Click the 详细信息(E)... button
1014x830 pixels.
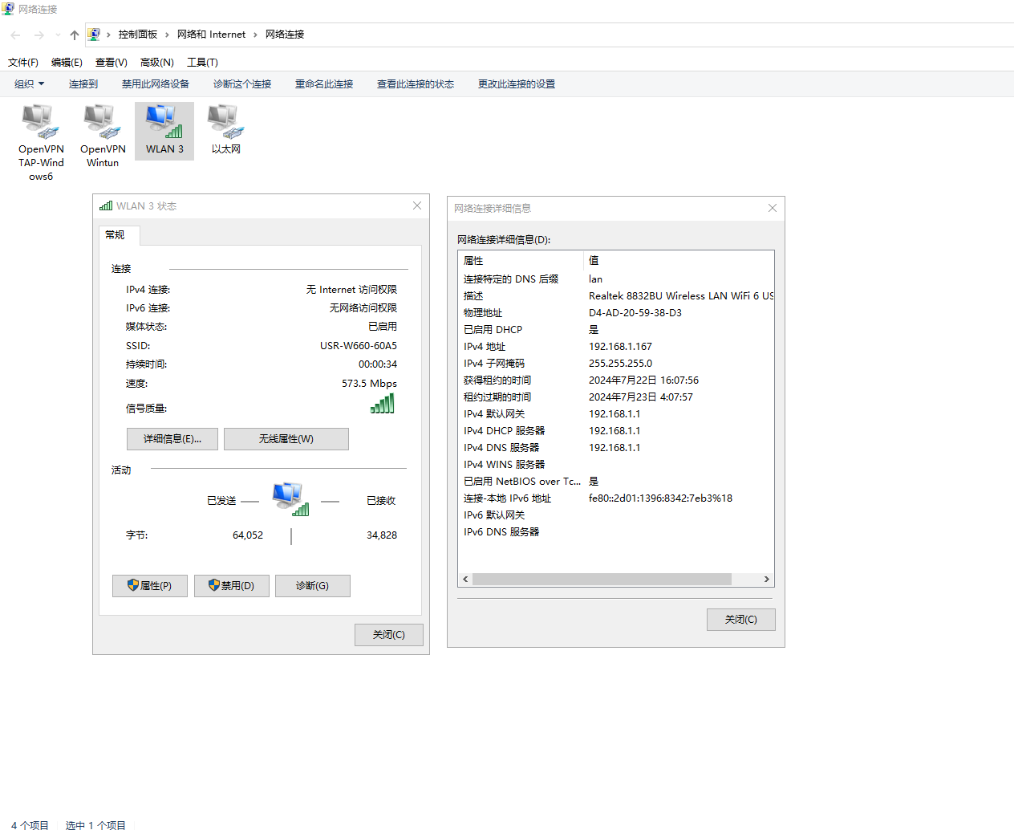pos(172,439)
